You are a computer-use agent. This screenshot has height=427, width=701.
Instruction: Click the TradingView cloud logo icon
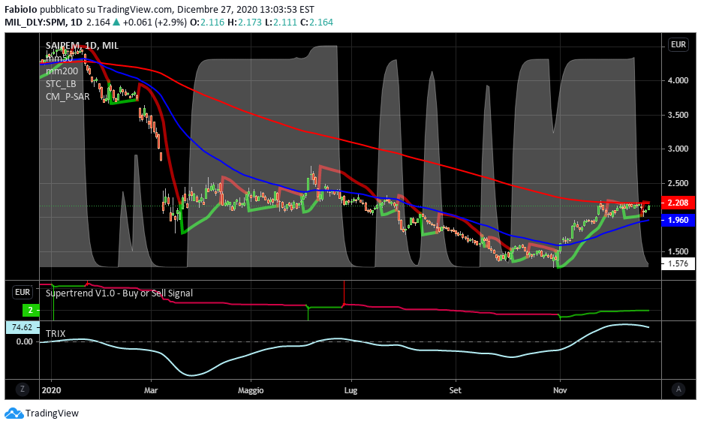[x=14, y=413]
